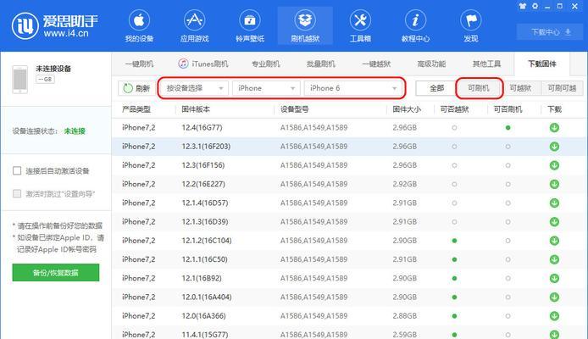Screen dimensions: 588x339
Task: Click the 下载中心 download center button
Action: 551,32
